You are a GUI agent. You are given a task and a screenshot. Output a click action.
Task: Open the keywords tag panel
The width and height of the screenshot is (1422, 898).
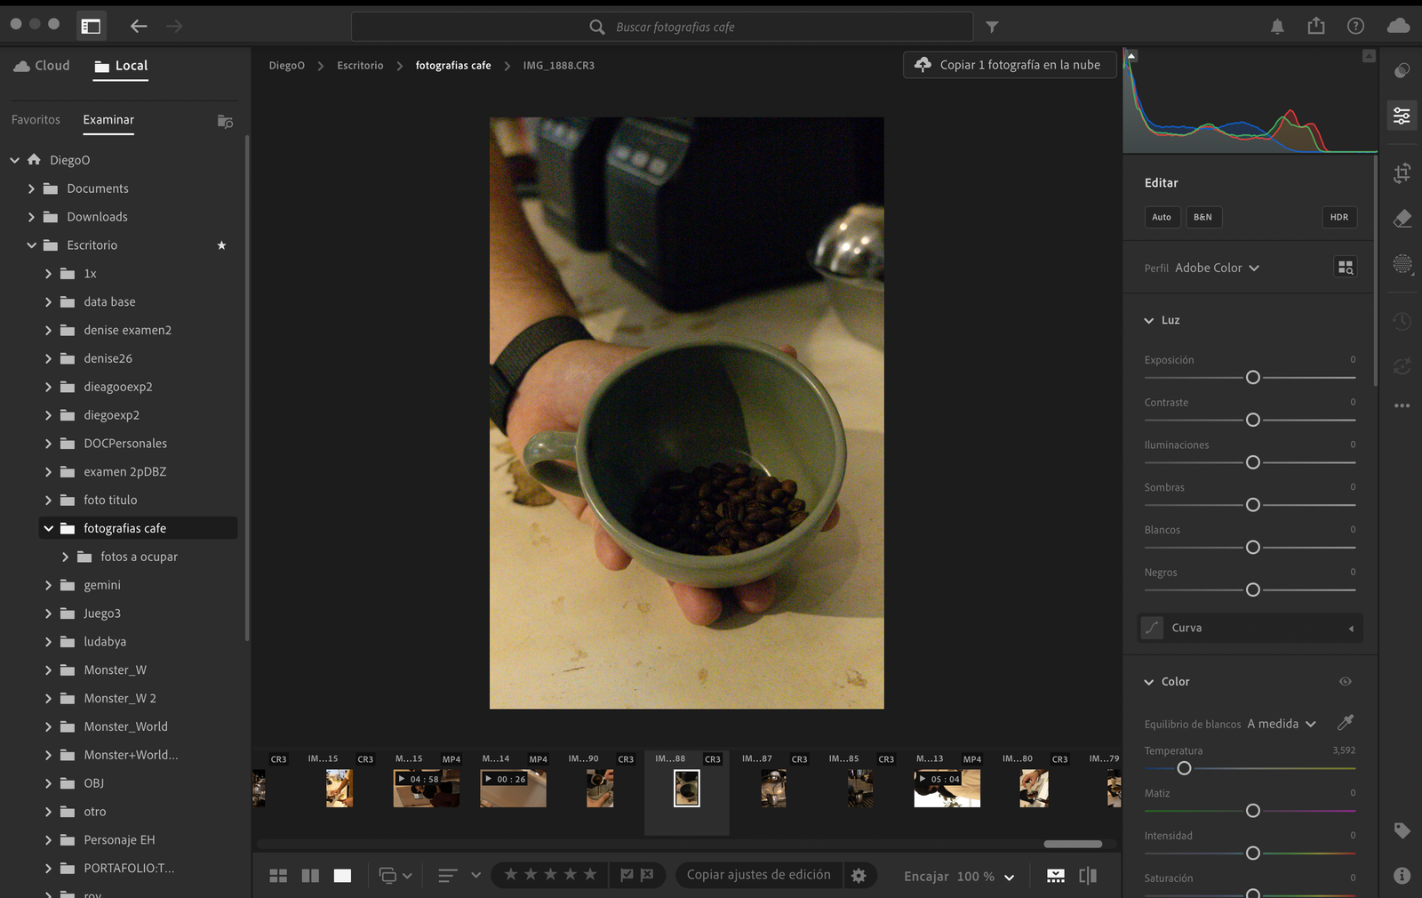tap(1402, 830)
